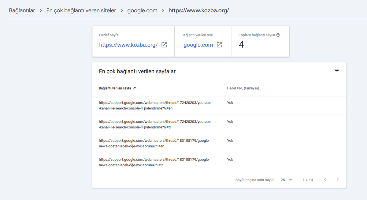Screen dimensions: 367x200
Task: Click Yok in google-news hl=tr row
Action: click(230, 160)
